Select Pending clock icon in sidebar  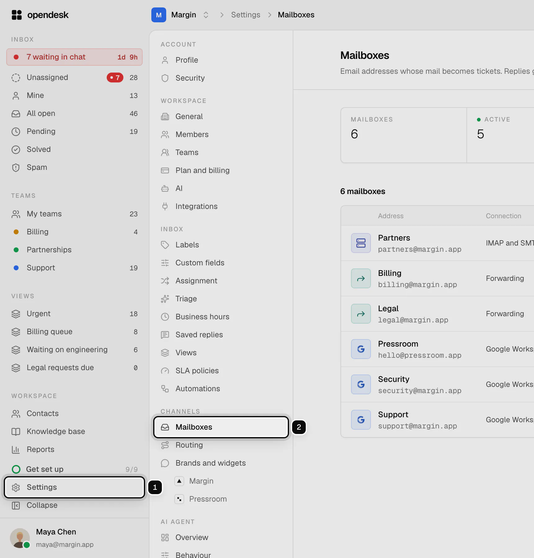tap(16, 131)
